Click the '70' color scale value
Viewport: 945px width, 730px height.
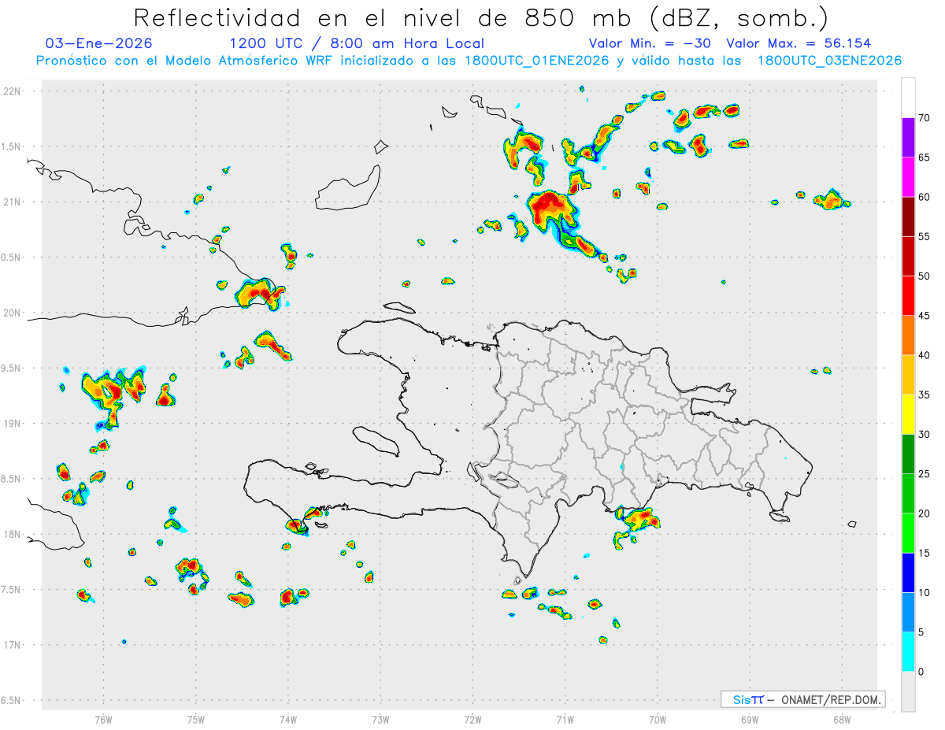(925, 118)
